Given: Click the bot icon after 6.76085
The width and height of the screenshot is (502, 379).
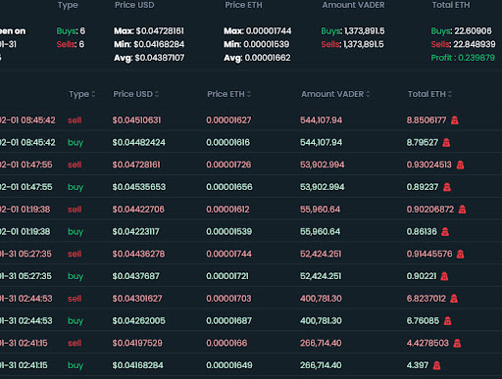Looking at the screenshot, I should tap(447, 321).
